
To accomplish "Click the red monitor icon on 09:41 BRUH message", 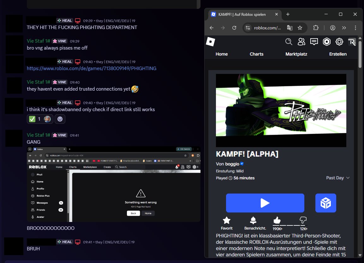I will click(78, 242).
